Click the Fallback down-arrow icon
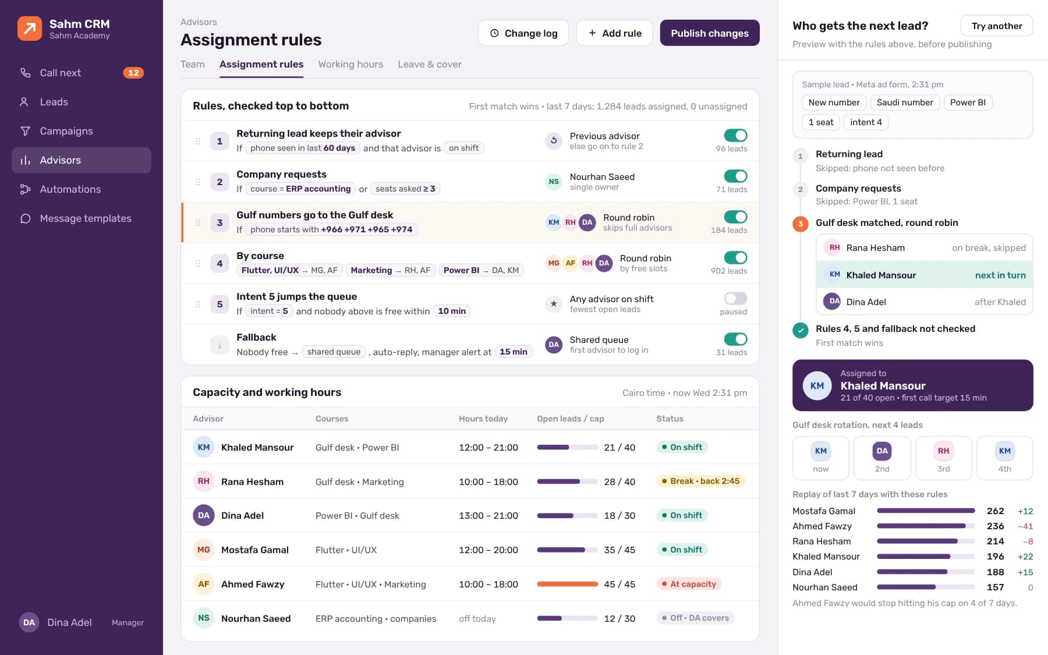This screenshot has width=1048, height=655. pyautogui.click(x=219, y=345)
